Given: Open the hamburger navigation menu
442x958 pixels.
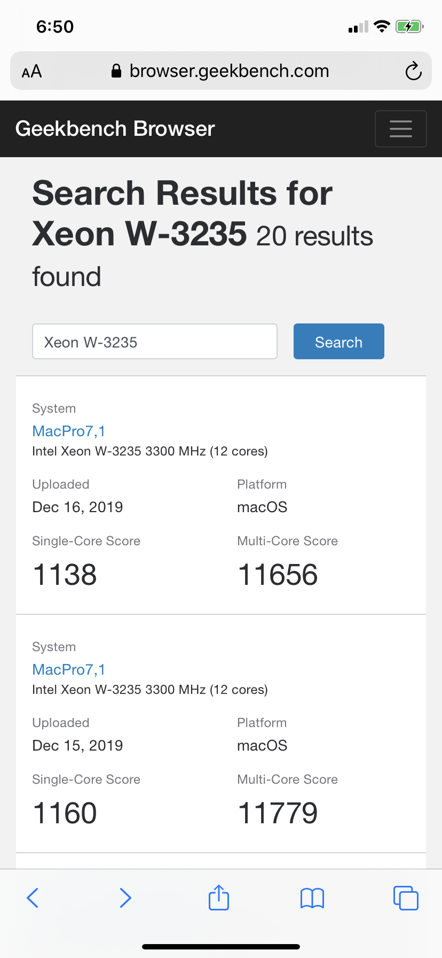Looking at the screenshot, I should 400,129.
